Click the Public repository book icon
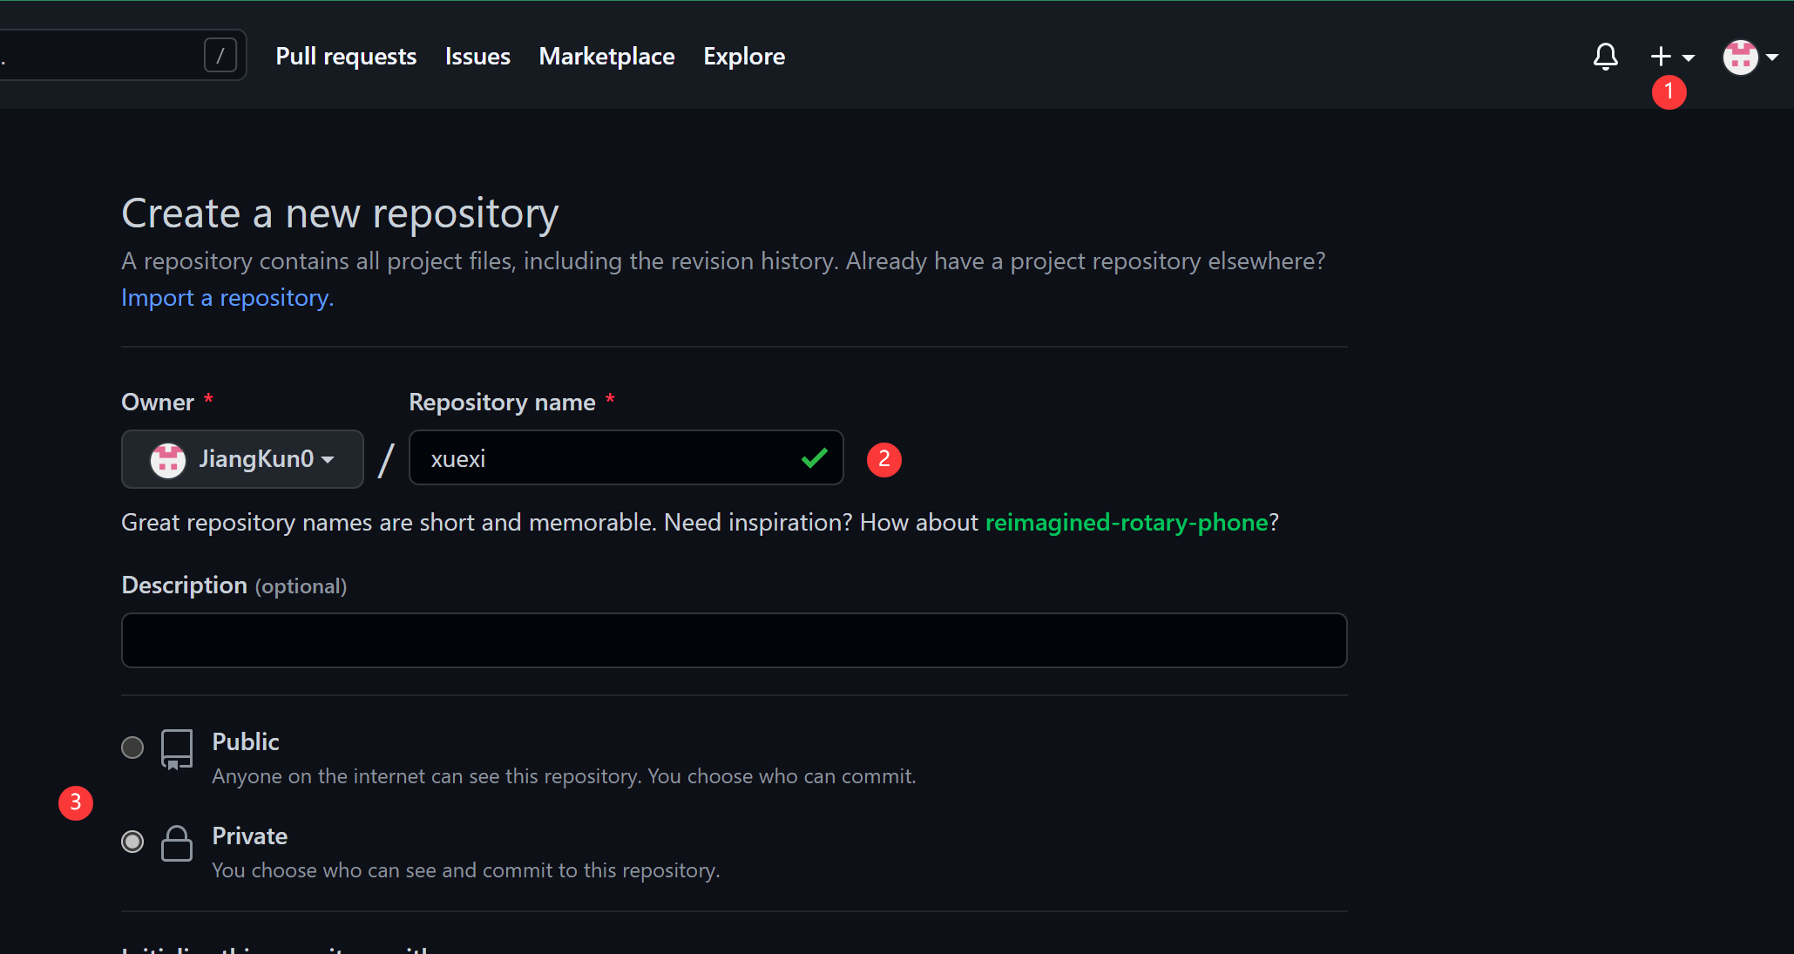Screen dimensions: 1794x954 [x=177, y=748]
